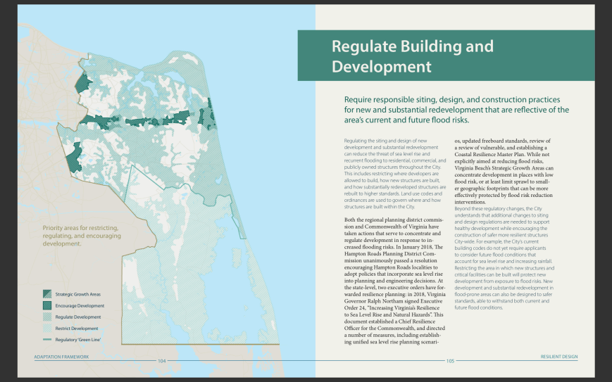
Task: Click the 'Regulate Building and Development' heading
Action: click(x=412, y=56)
